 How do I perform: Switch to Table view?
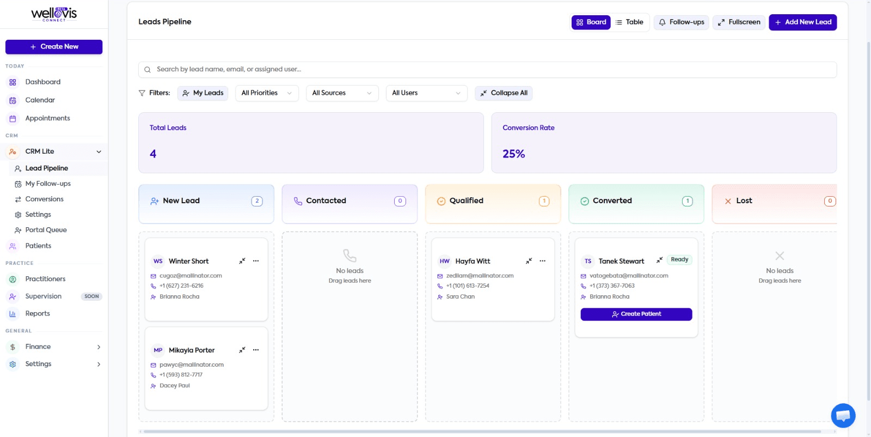pos(629,22)
